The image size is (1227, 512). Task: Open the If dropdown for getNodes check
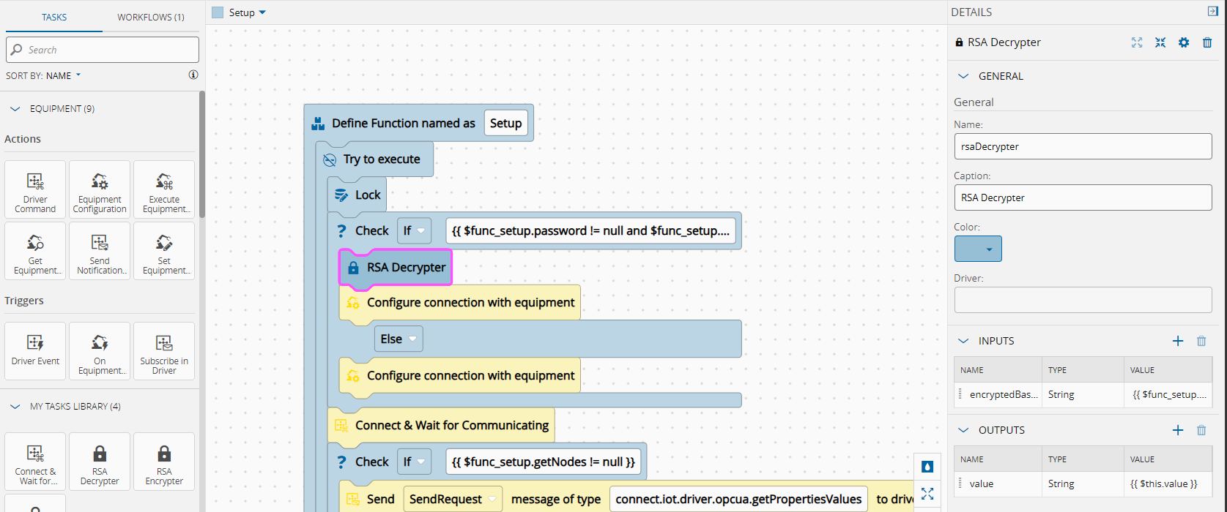414,462
